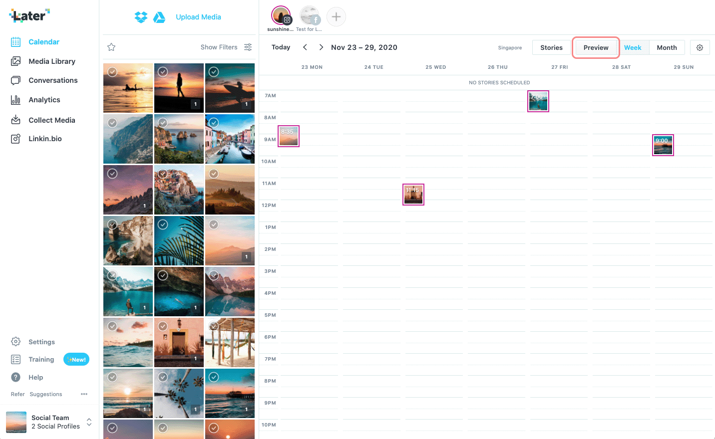This screenshot has height=439, width=715.
Task: Open the Calendar section icon
Action: coord(16,42)
